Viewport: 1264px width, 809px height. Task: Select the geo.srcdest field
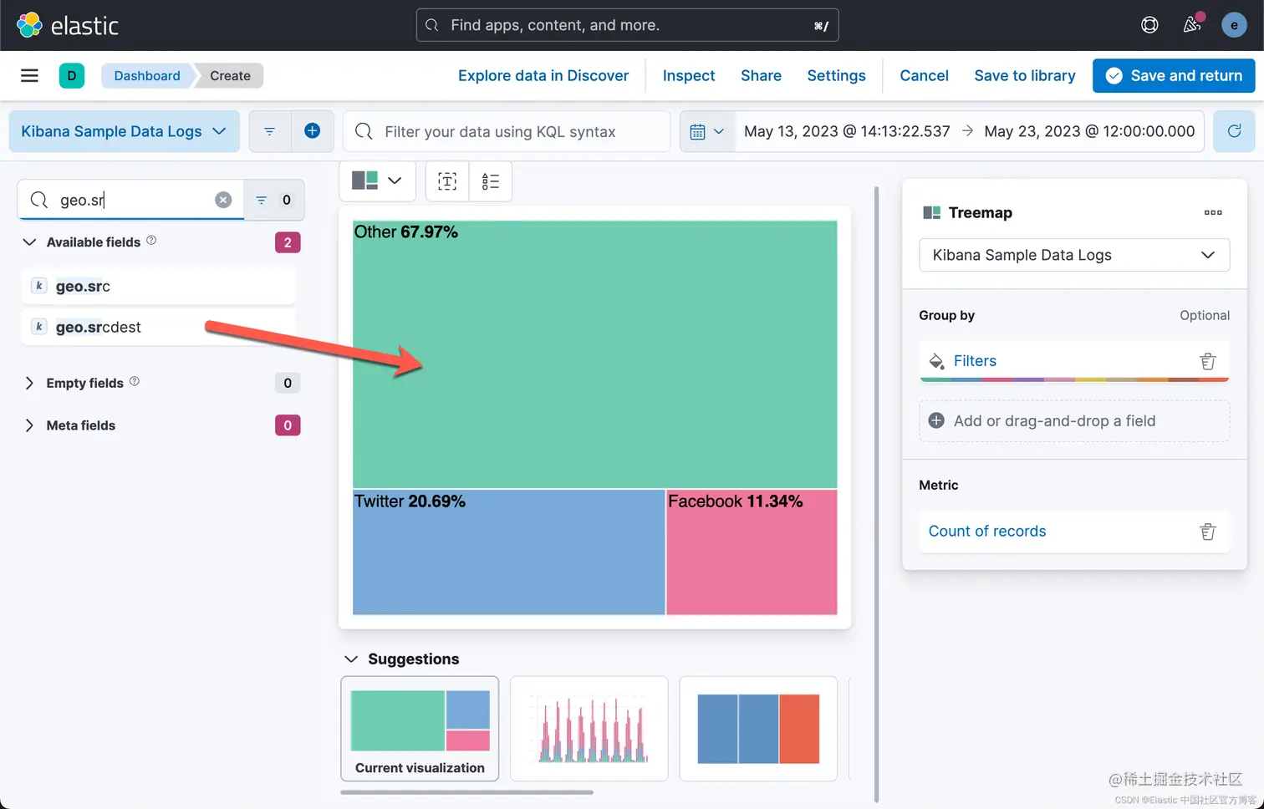point(159,327)
